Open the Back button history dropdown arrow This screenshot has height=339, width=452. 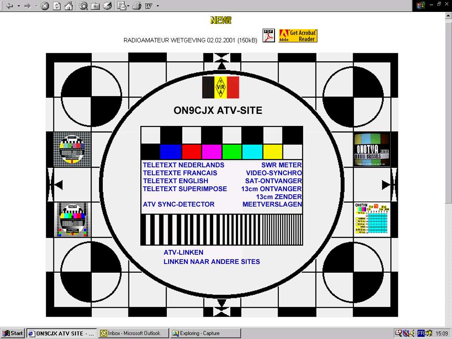tap(19, 6)
